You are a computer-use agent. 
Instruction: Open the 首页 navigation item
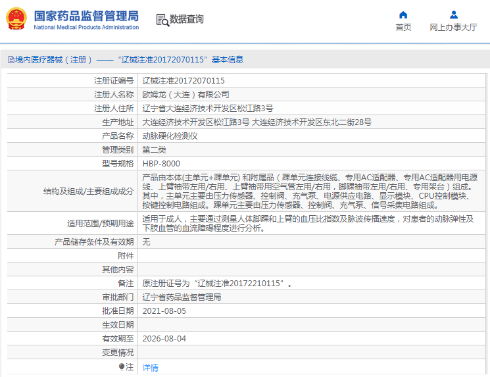[x=403, y=27]
